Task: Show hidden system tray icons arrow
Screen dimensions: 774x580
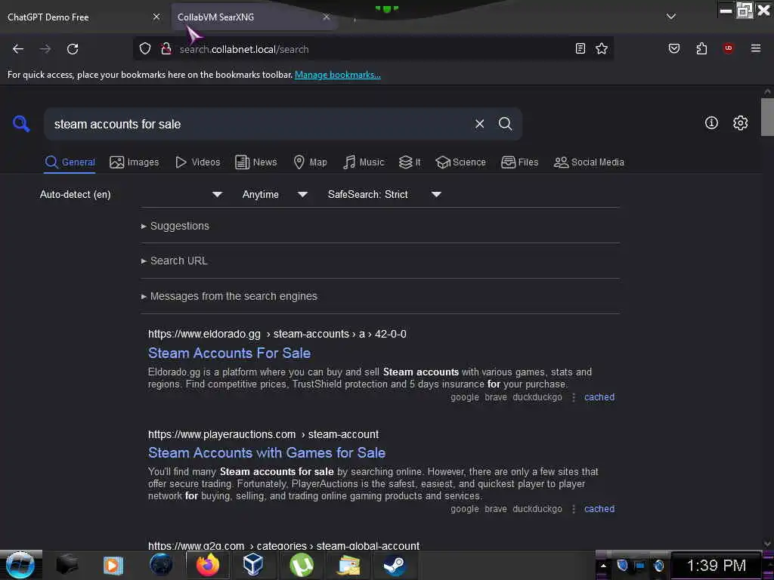Action: (x=603, y=566)
